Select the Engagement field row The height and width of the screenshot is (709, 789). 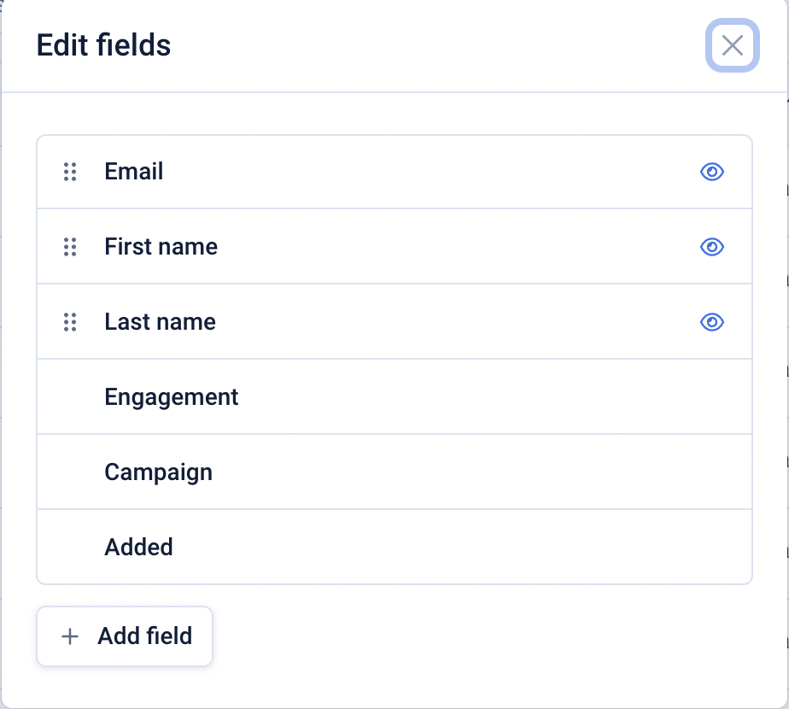(394, 396)
